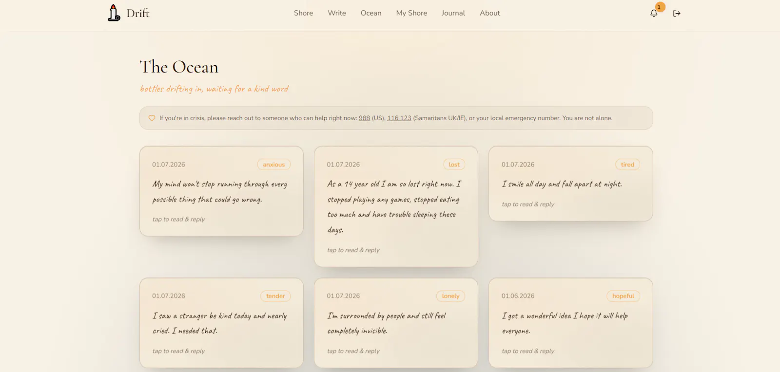Click the 'lost' mood tag

454,165
